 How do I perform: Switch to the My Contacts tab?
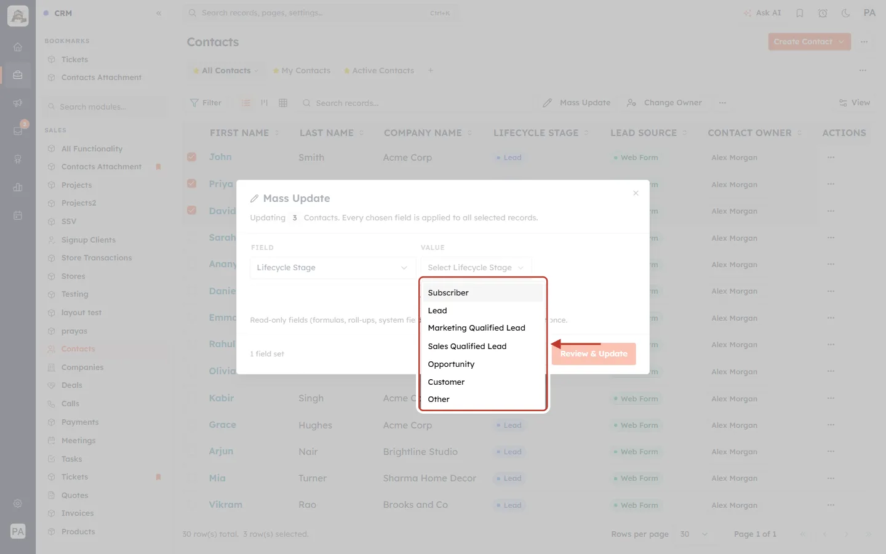[x=302, y=71]
